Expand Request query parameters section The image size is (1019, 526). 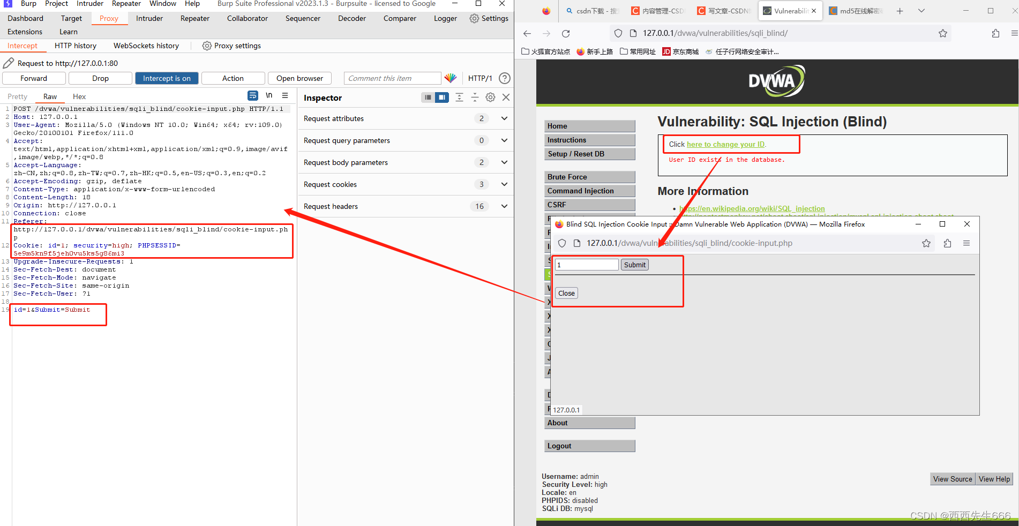(x=406, y=140)
